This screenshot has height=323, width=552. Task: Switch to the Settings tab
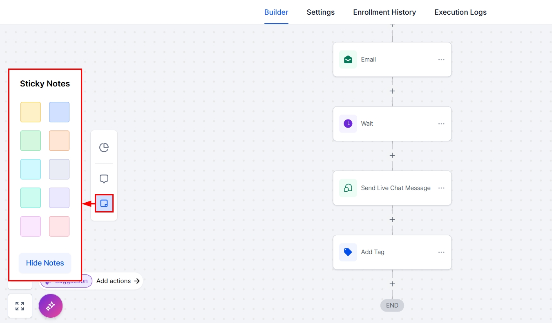[x=321, y=12]
